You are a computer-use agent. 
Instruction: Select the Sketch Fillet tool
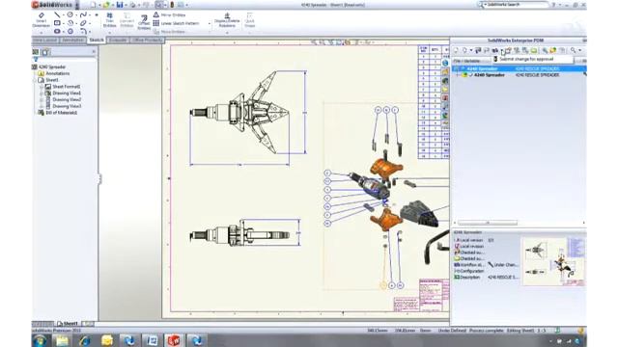(83, 31)
